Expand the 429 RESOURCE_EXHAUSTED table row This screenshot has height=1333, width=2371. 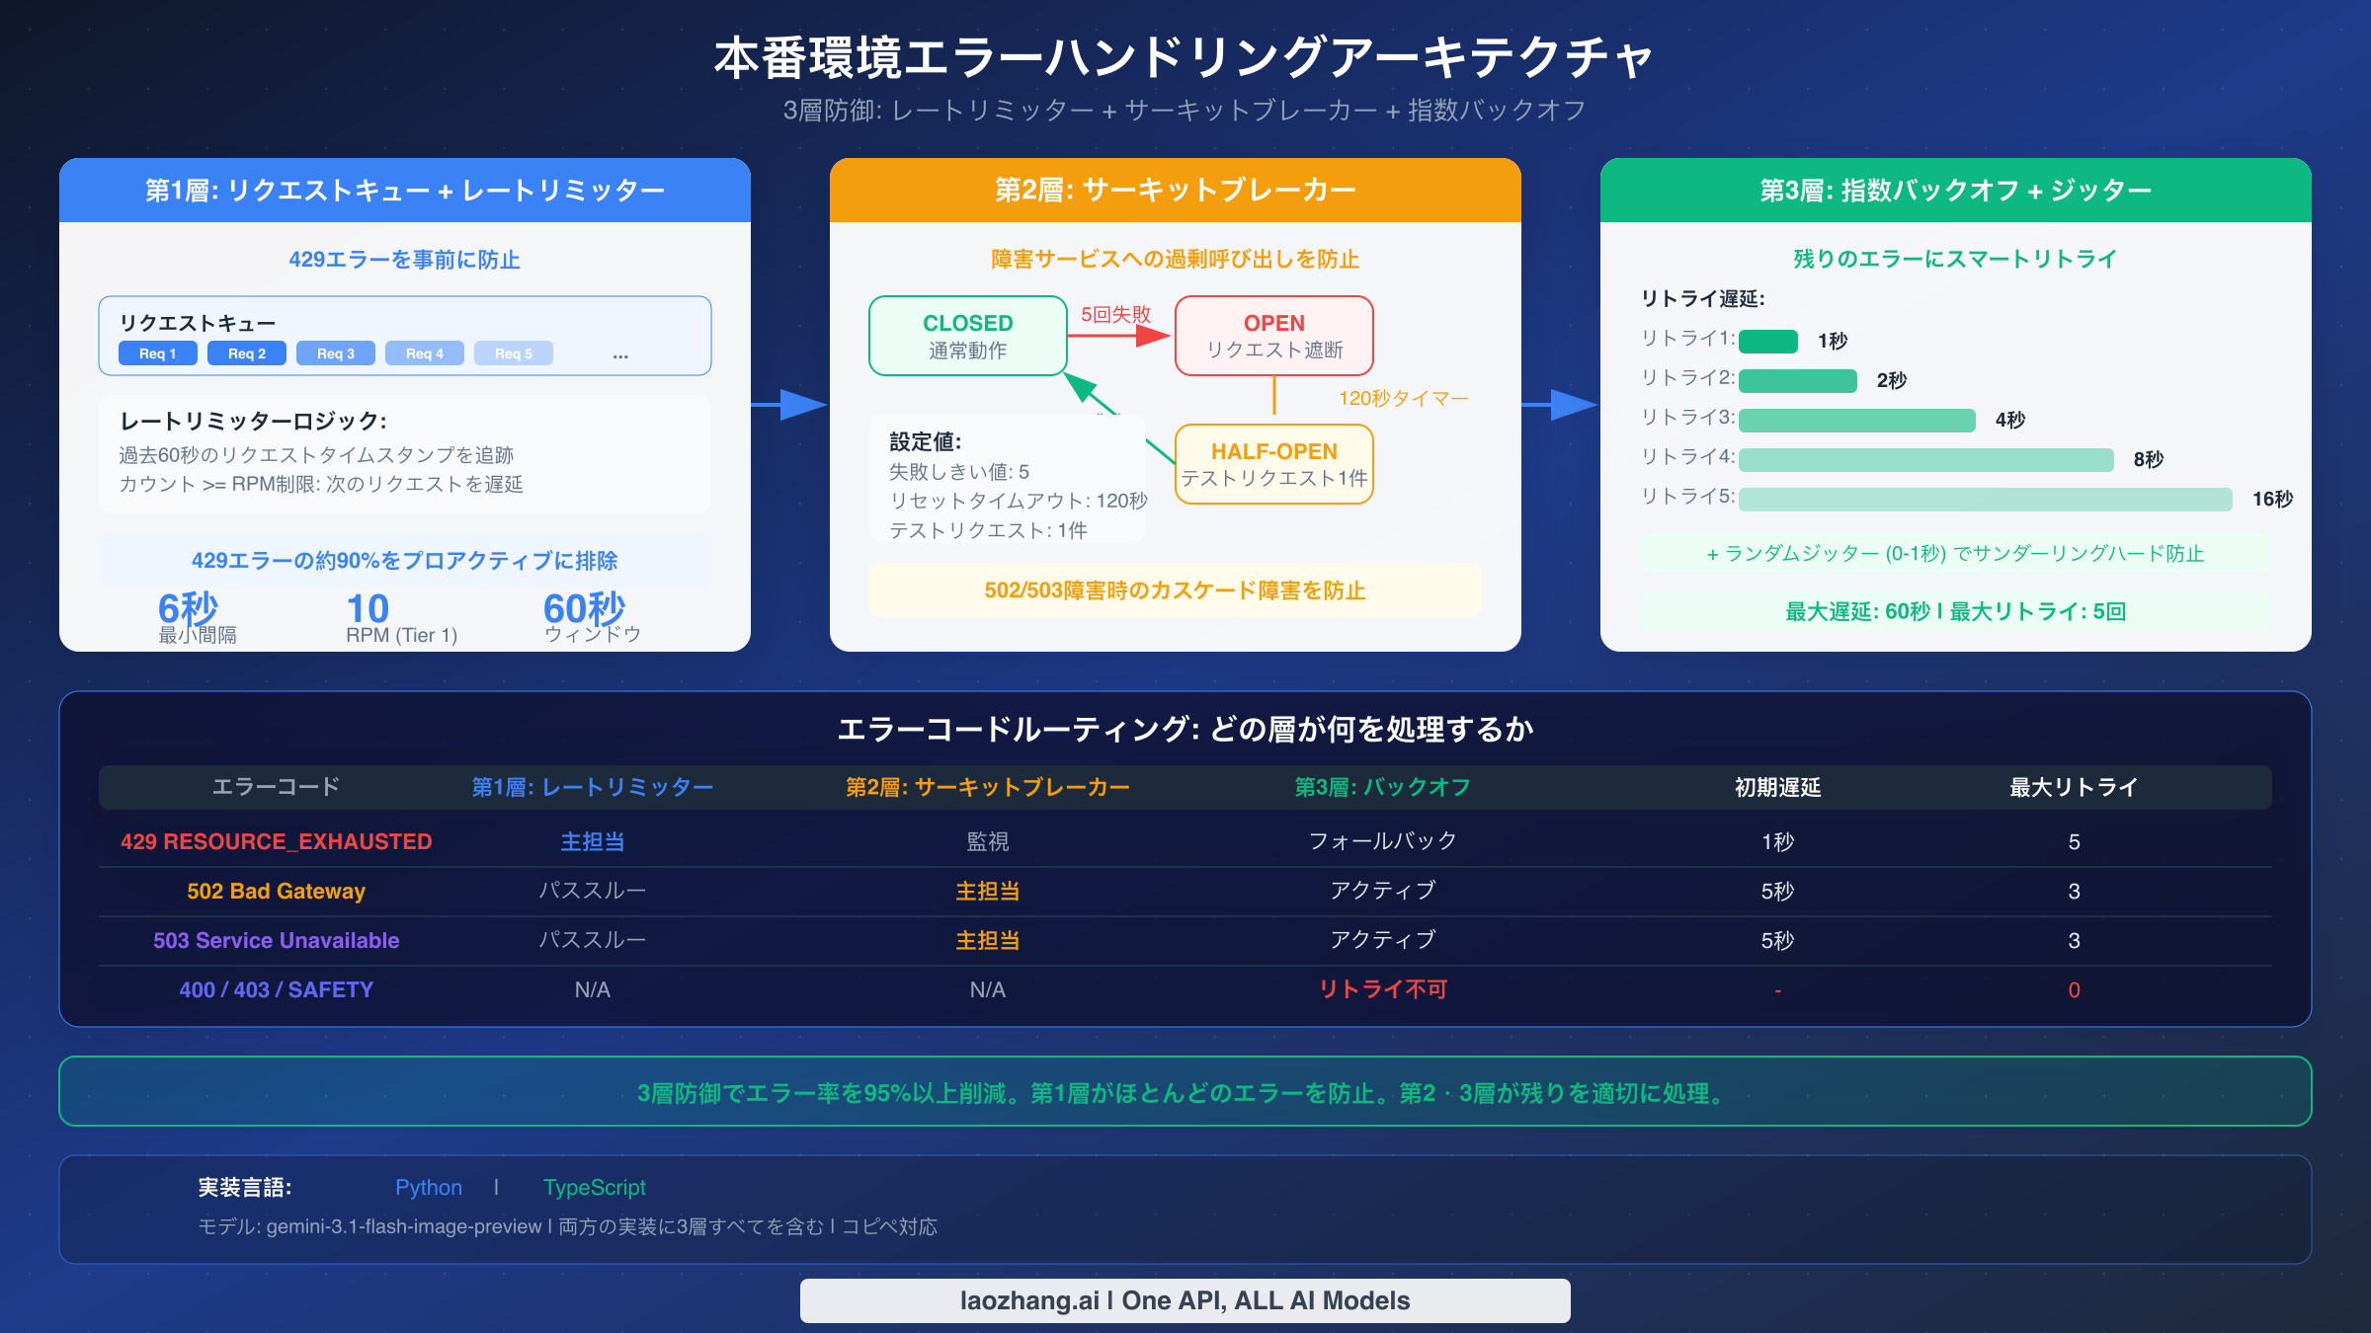point(277,841)
